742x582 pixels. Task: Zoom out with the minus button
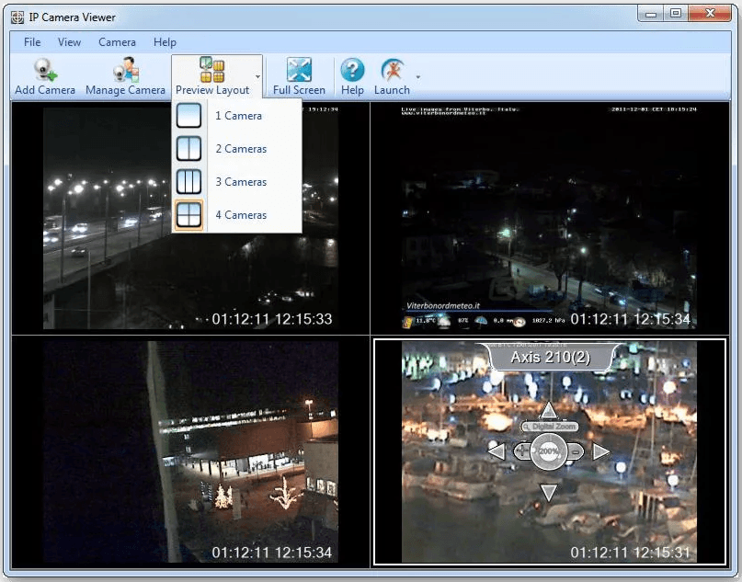(x=575, y=451)
